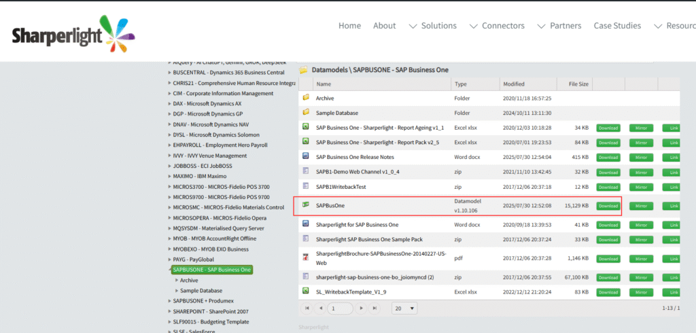This screenshot has width=696, height=333.
Task: Click Download for SharperlightBrochure pdf
Action: tap(608, 259)
